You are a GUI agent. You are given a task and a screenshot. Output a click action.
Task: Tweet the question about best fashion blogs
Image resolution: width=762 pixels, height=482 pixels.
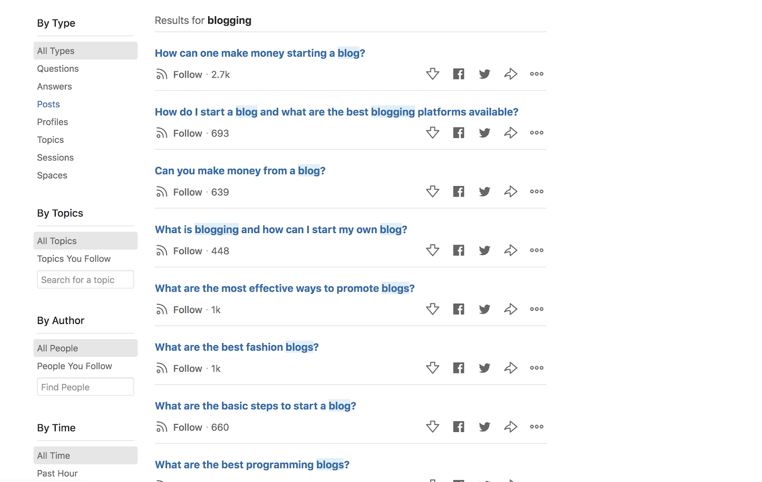(x=484, y=367)
